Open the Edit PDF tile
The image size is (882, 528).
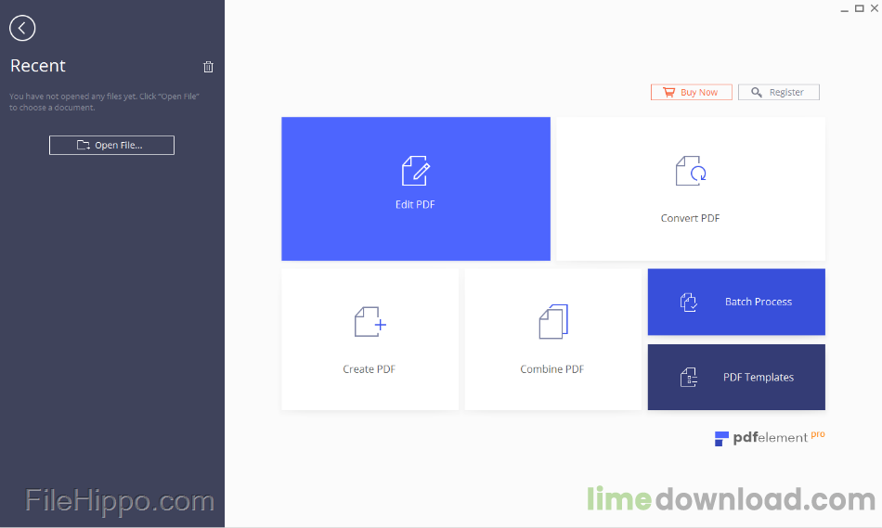click(x=416, y=189)
